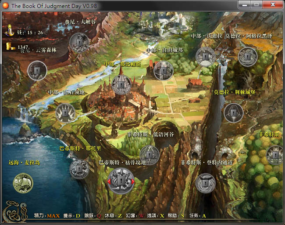Viewport: 285px width, 225px height.
Task: Select the locked 莫德拉·阿格拉黑泽 medallion
Action: click(248, 57)
